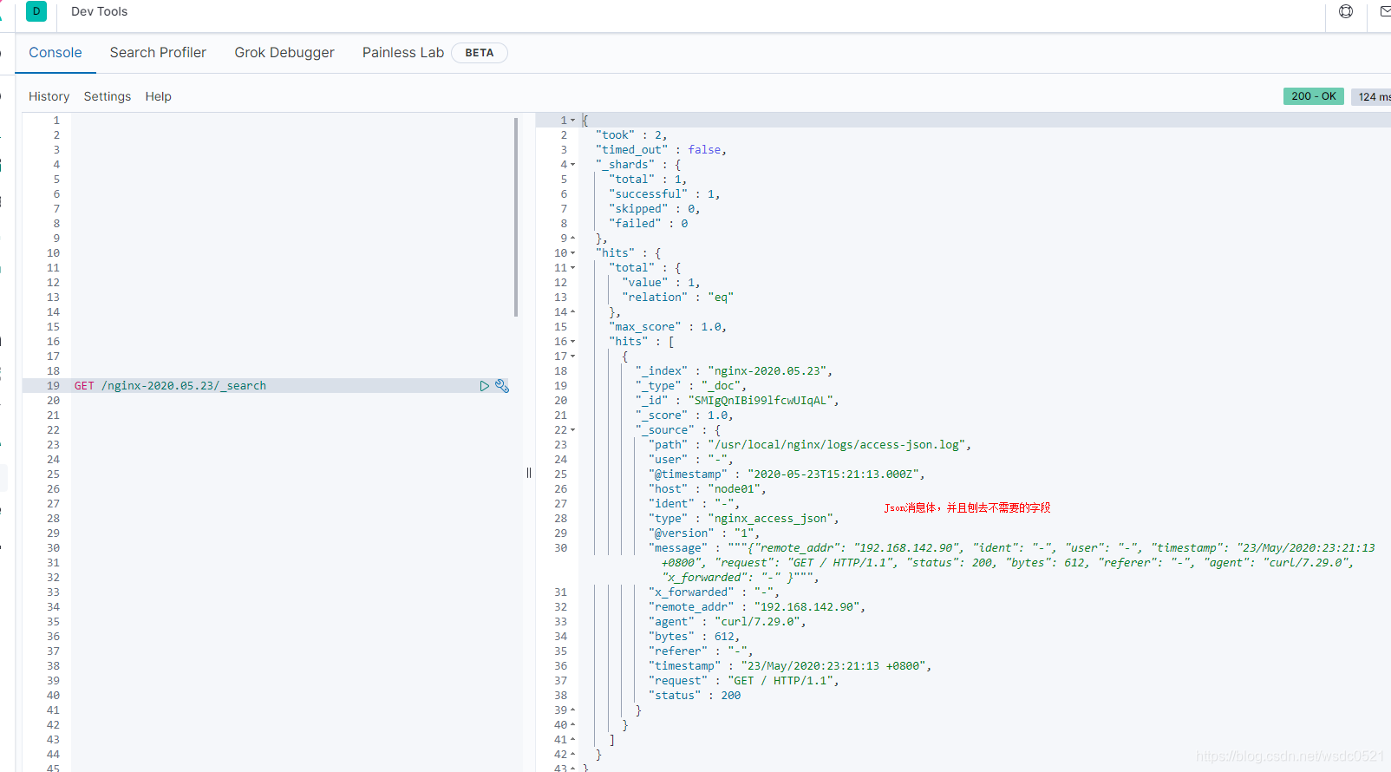
Task: Open the mail newsfeed icon in header
Action: pyautogui.click(x=1385, y=11)
